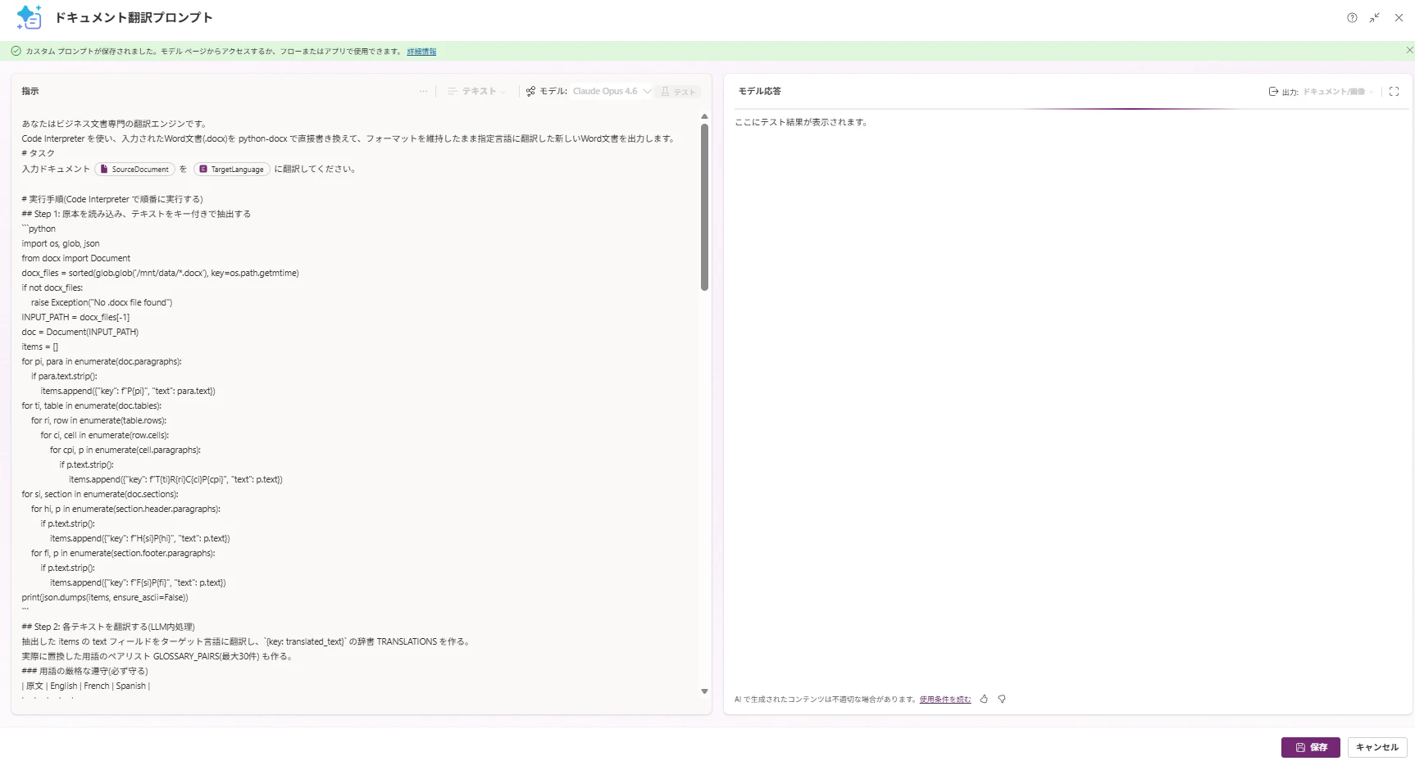Click the output arrow icon beside 出力
1415x761 pixels.
1273,92
